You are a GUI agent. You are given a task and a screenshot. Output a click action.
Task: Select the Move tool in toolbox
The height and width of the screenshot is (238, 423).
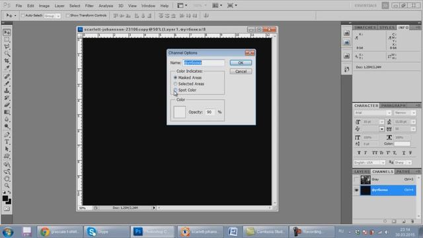[x=7, y=32]
